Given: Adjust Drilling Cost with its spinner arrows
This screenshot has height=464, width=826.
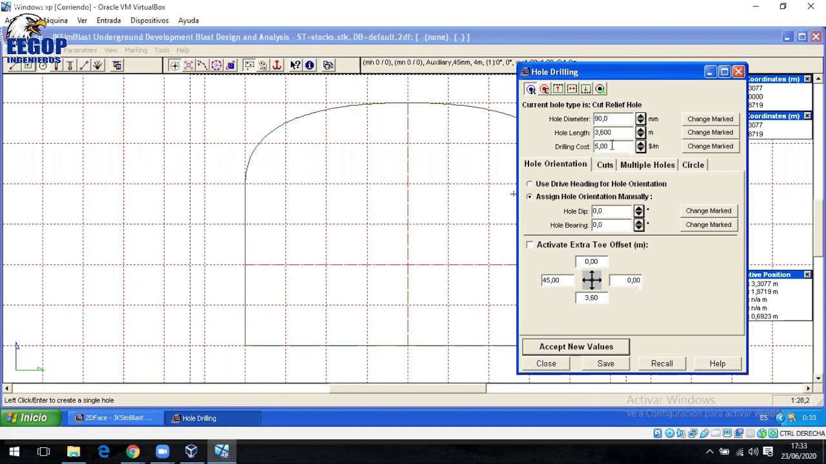Looking at the screenshot, I should pos(640,146).
